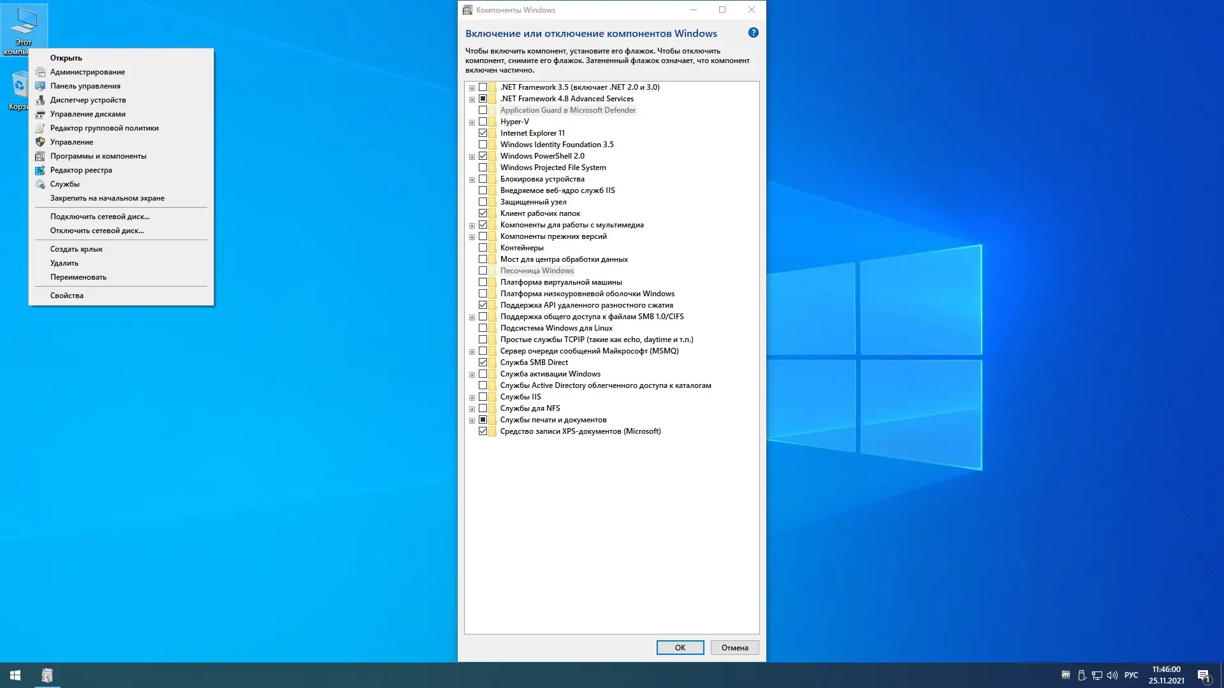The image size is (1224, 688).
Task: Click the network tray icon
Action: (x=1097, y=675)
